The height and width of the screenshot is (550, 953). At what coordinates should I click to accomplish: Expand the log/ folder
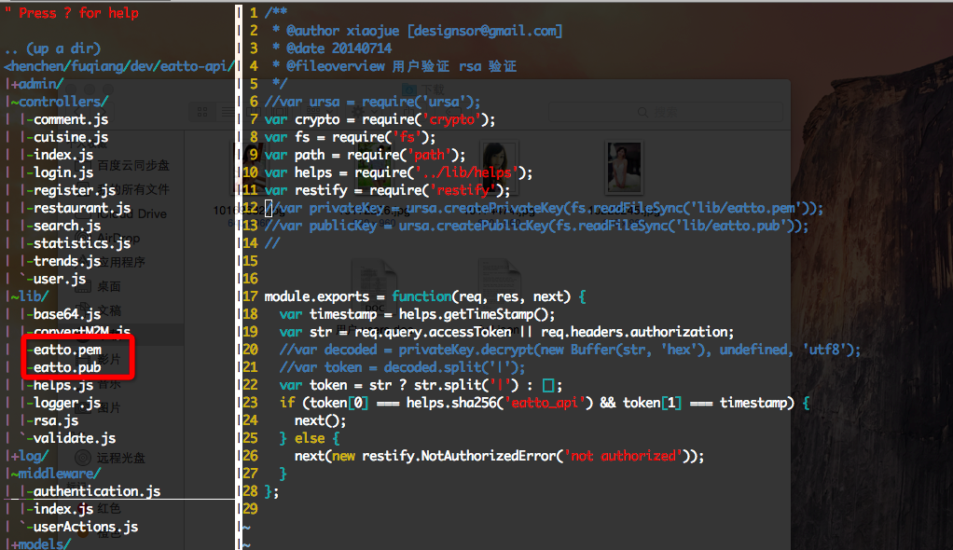pyautogui.click(x=30, y=455)
